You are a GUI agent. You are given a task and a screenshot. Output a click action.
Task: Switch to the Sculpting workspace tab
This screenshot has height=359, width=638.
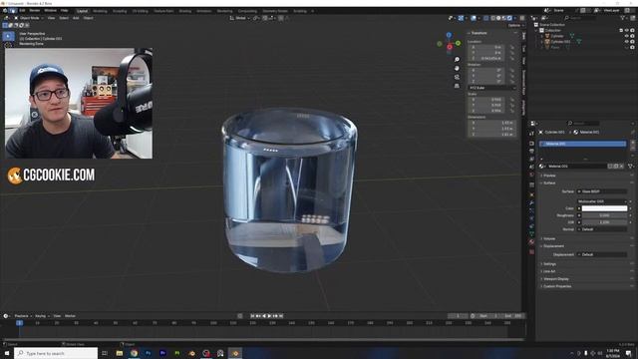pyautogui.click(x=120, y=11)
